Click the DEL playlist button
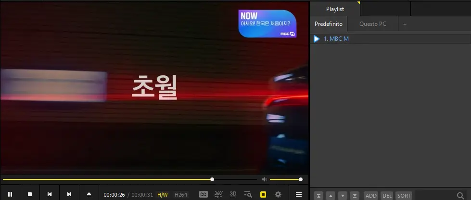The width and height of the screenshot is (471, 200). (387, 196)
